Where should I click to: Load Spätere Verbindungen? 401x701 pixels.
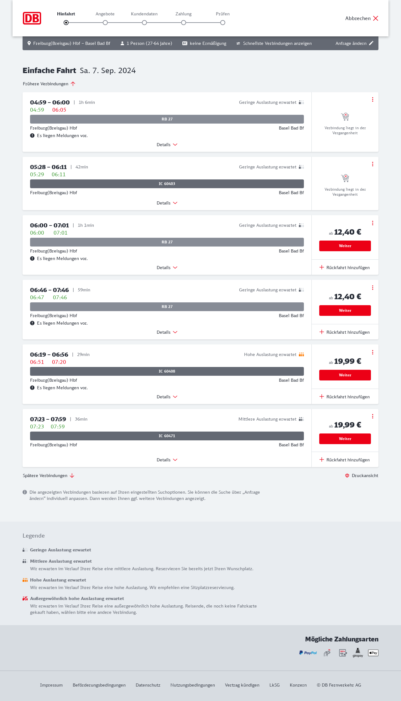49,475
